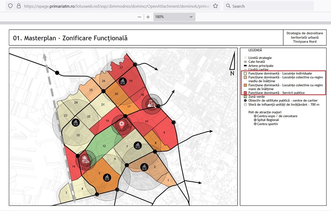Click the Artere principale legend entry

pos(261,66)
